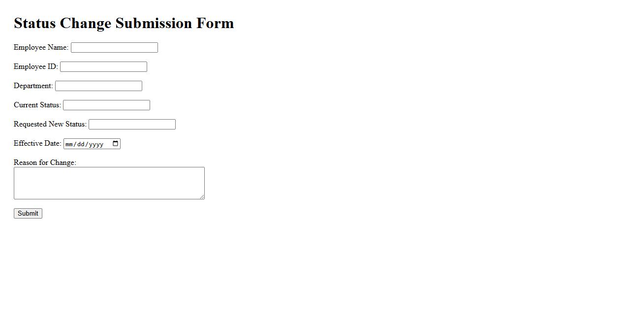Click the "Requested New Status:" label

(x=50, y=125)
